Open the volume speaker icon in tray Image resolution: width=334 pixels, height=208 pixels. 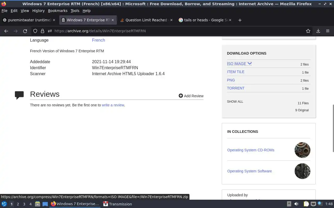296,204
